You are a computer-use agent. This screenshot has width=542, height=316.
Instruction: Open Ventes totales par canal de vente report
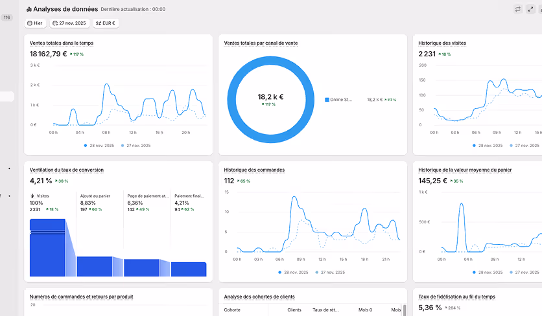[x=261, y=43]
